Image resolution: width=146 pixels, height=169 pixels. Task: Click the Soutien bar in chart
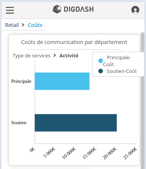coord(76,123)
